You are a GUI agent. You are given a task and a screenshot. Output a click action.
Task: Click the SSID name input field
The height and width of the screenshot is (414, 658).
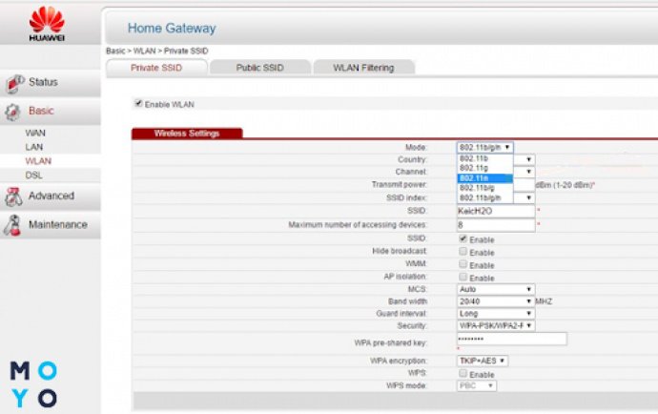tap(496, 211)
